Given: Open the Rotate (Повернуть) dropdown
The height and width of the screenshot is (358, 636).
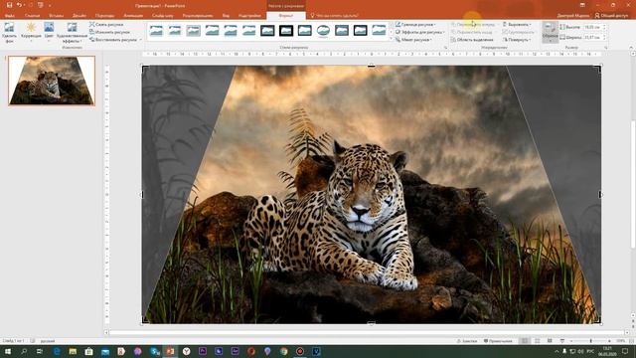Looking at the screenshot, I should tap(517, 40).
